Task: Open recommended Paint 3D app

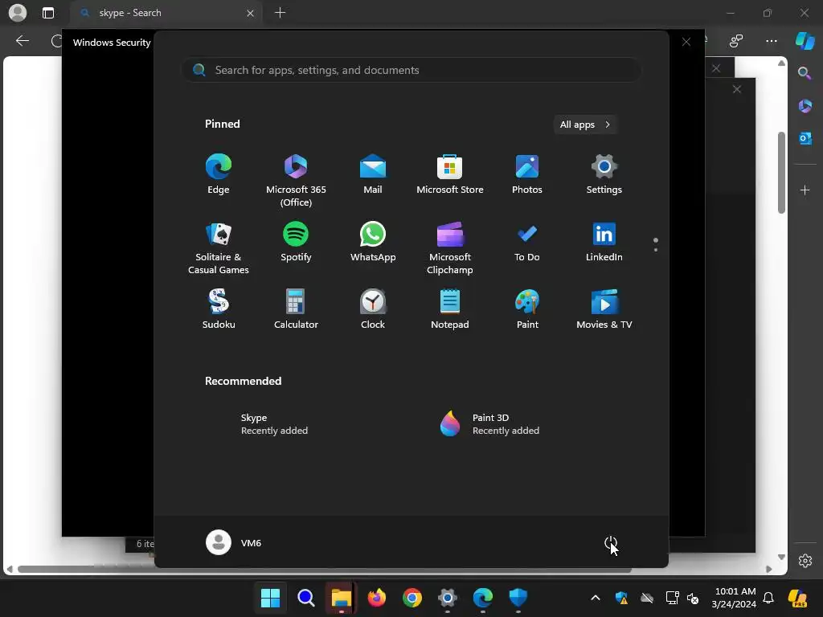Action: (x=527, y=424)
